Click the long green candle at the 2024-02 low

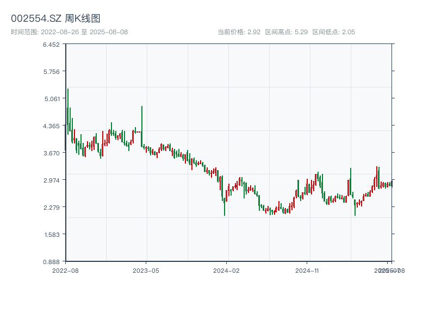tap(225, 206)
